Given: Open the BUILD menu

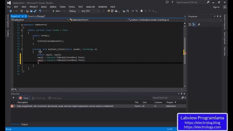Looking at the screenshot, I should point(44,7).
